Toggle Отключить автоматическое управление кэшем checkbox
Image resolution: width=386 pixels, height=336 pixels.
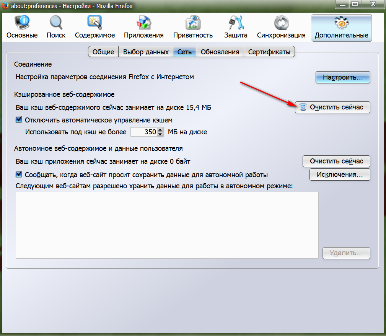click(x=19, y=120)
